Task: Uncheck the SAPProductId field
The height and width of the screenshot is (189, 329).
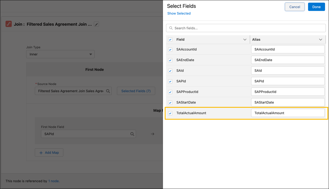Action: [x=170, y=92]
